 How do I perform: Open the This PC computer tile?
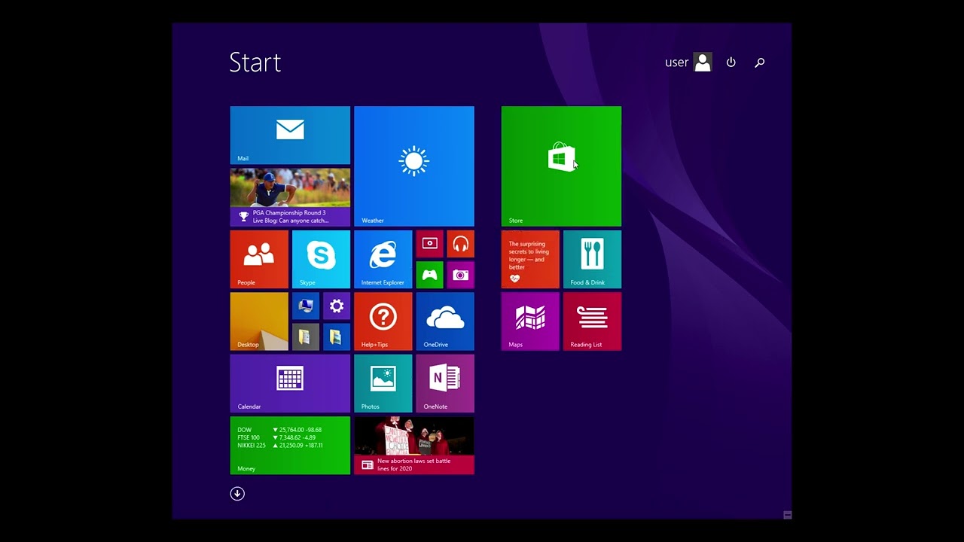point(306,306)
